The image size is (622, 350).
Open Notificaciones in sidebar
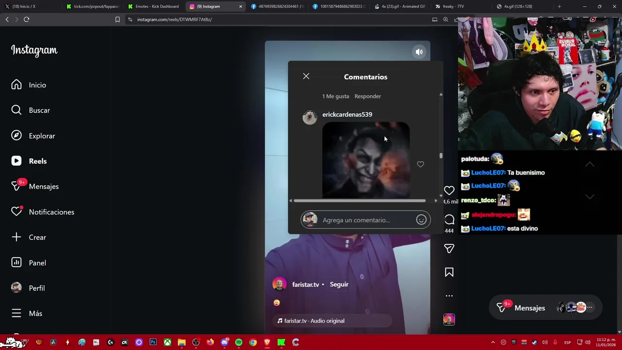(x=43, y=212)
